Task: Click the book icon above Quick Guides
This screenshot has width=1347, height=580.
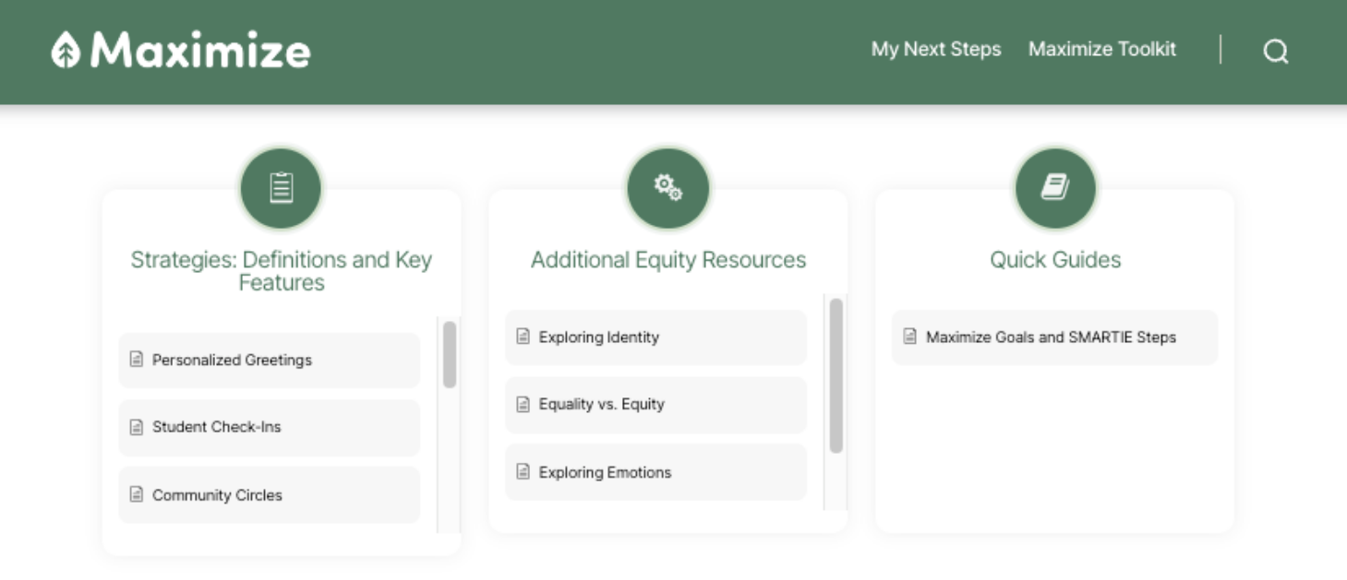Action: coord(1054,187)
